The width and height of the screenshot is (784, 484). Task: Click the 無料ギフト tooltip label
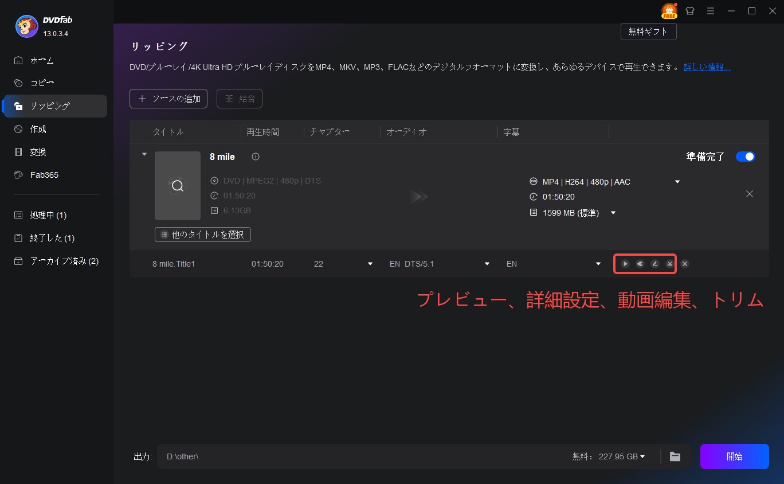(x=649, y=32)
